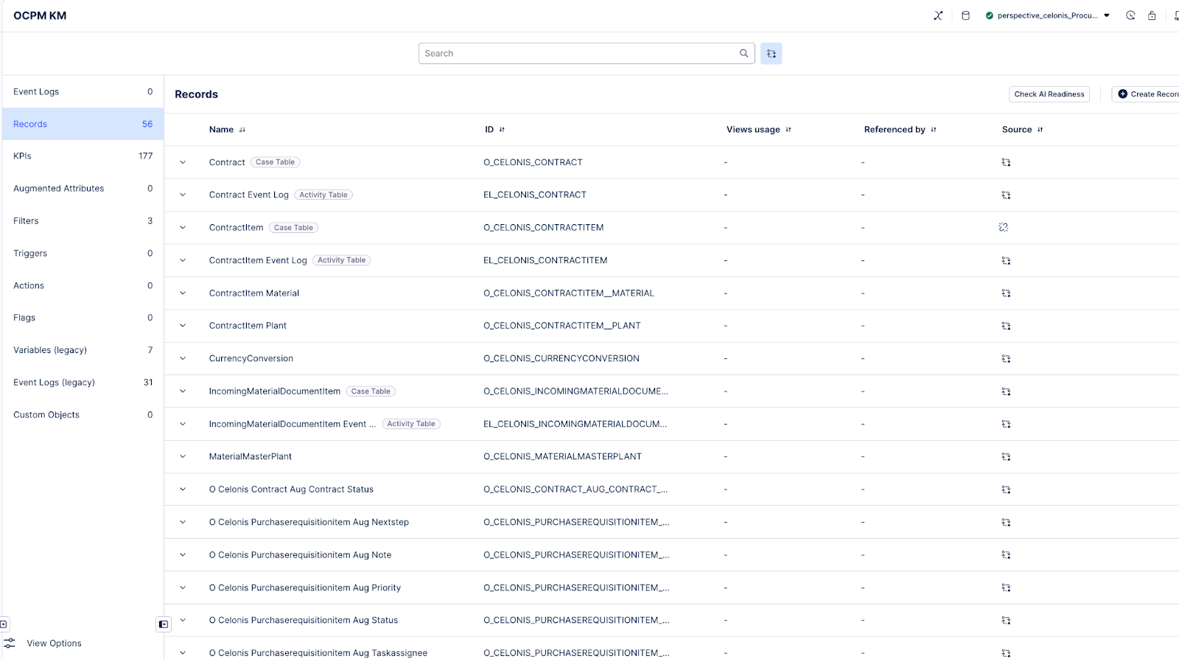Viewport: 1179px width, 659px height.
Task: Open the version history clock icon
Action: pos(1130,15)
